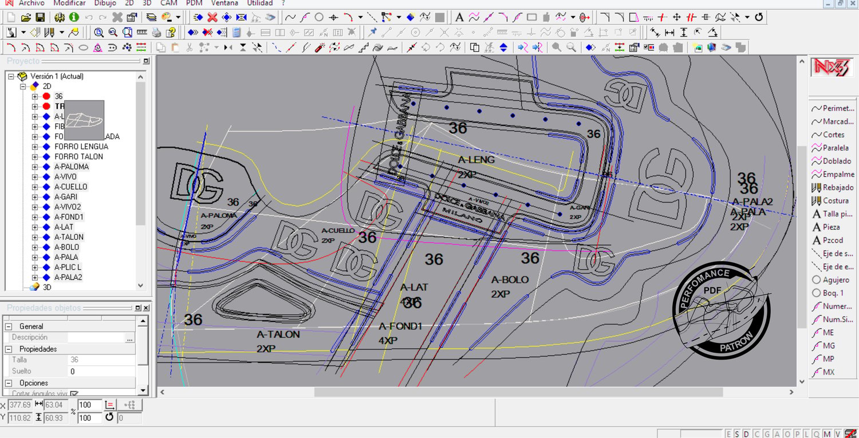Select the rectangle shape tool
Image resolution: width=859 pixels, height=438 pixels.
[531, 17]
